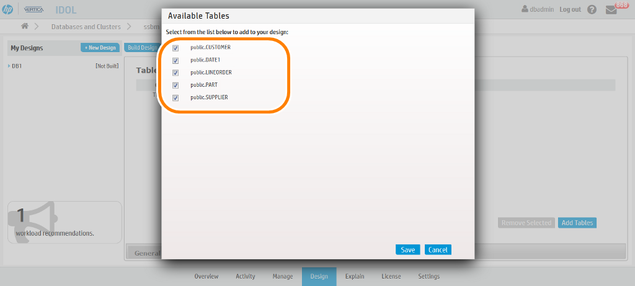Expand the DB1 design tree item
The height and width of the screenshot is (286, 635).
point(9,66)
